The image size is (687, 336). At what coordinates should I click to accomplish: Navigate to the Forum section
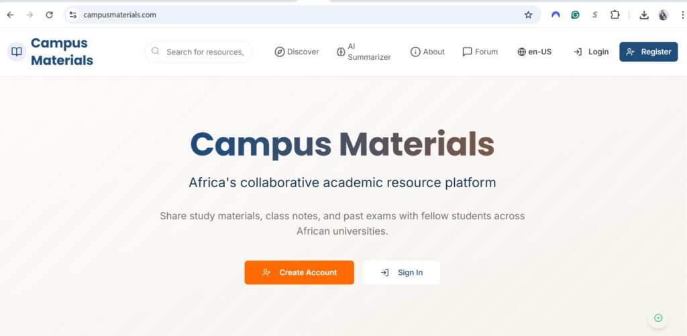(x=480, y=52)
